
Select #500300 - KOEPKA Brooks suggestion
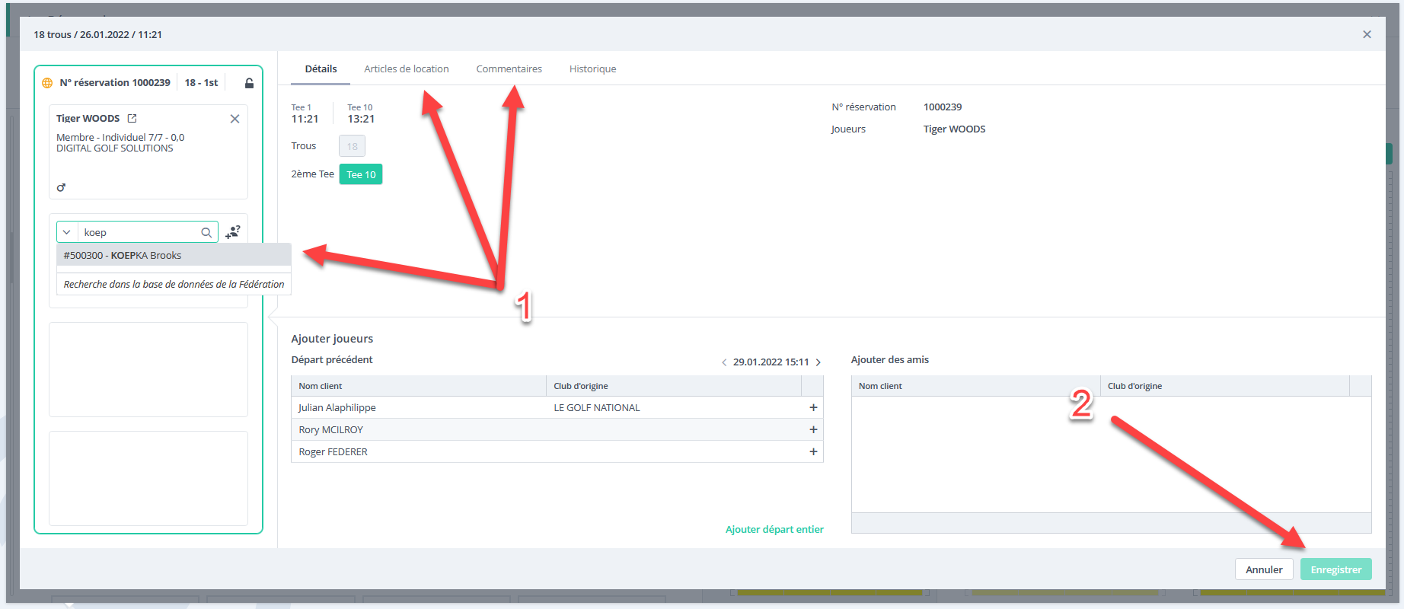pos(174,255)
